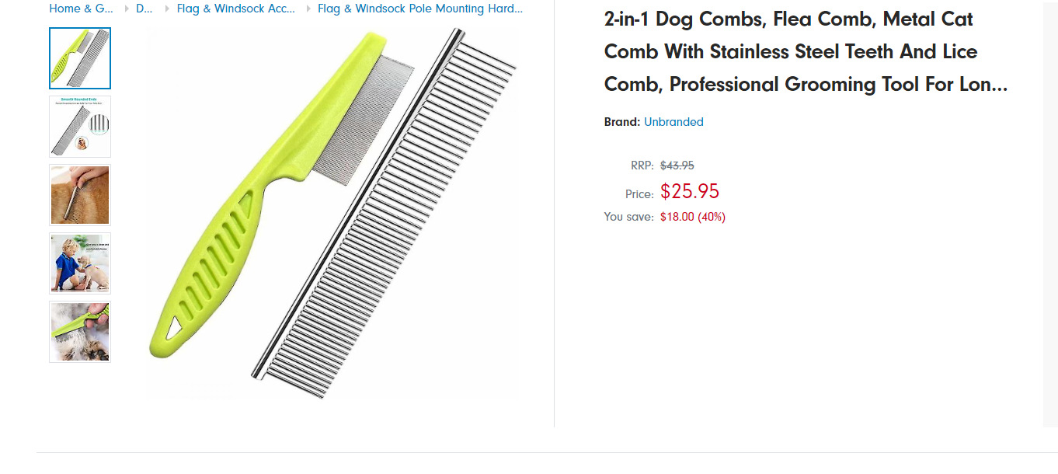Click the right-side vertical scrollbar
Screen dimensions: 1058x474
pos(1049,214)
